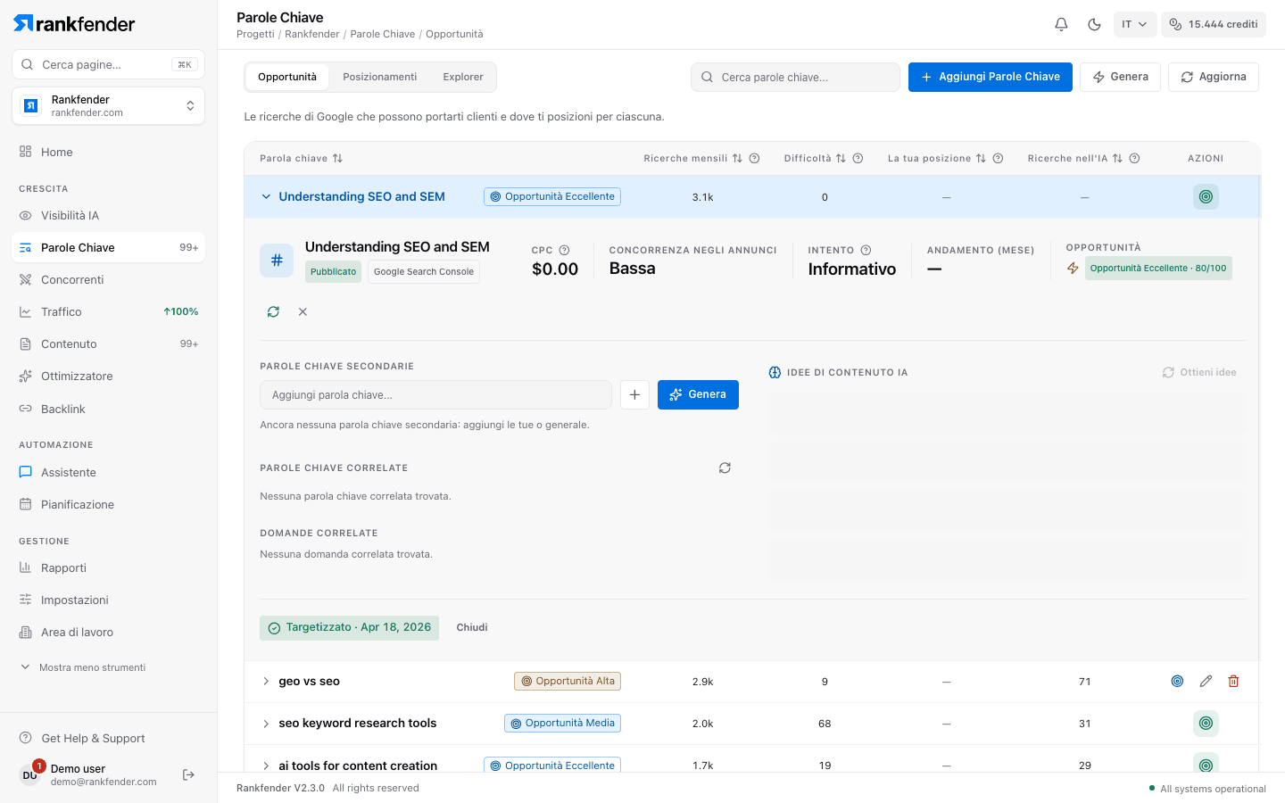Go to Home in sidebar

click(109, 152)
